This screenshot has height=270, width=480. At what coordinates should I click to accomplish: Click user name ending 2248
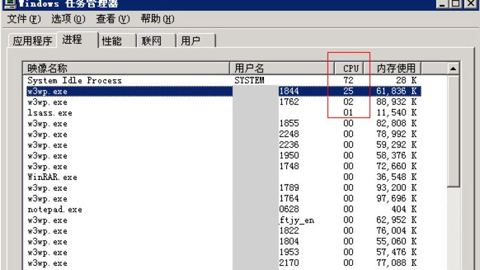click(289, 134)
